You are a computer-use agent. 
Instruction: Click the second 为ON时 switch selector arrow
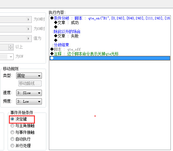click(29, 29)
